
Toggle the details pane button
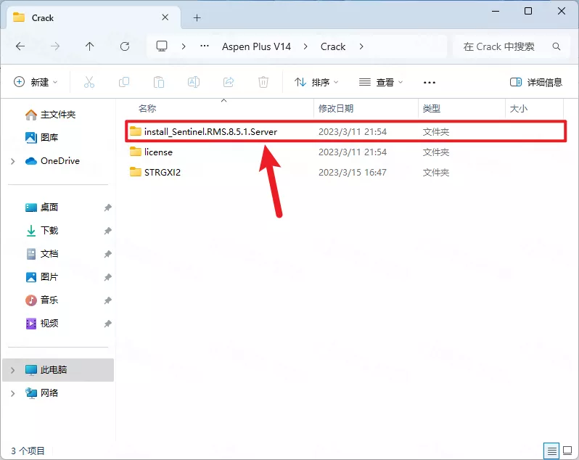point(536,82)
